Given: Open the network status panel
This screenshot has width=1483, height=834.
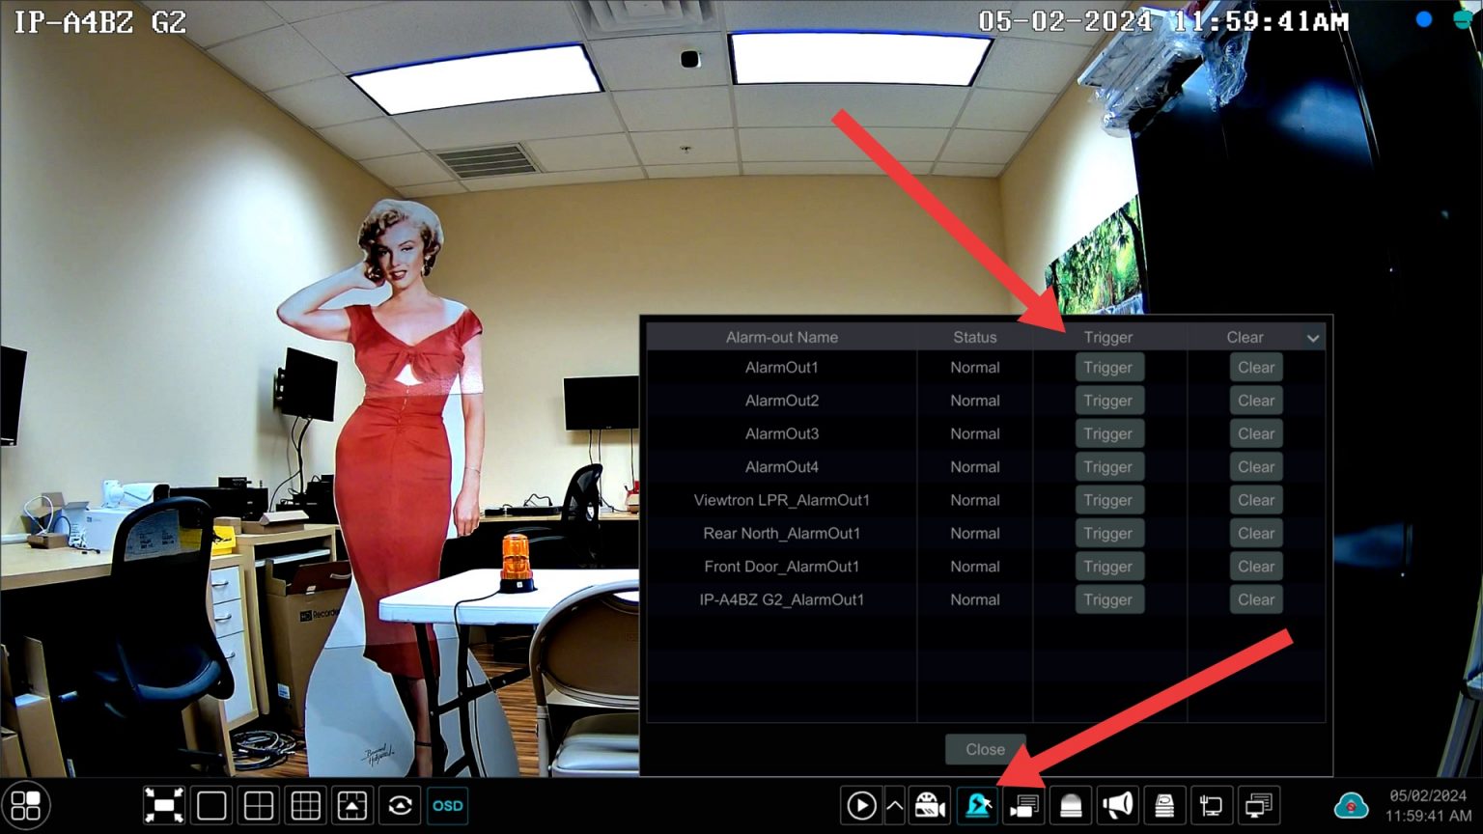Looking at the screenshot, I should pos(1212,805).
